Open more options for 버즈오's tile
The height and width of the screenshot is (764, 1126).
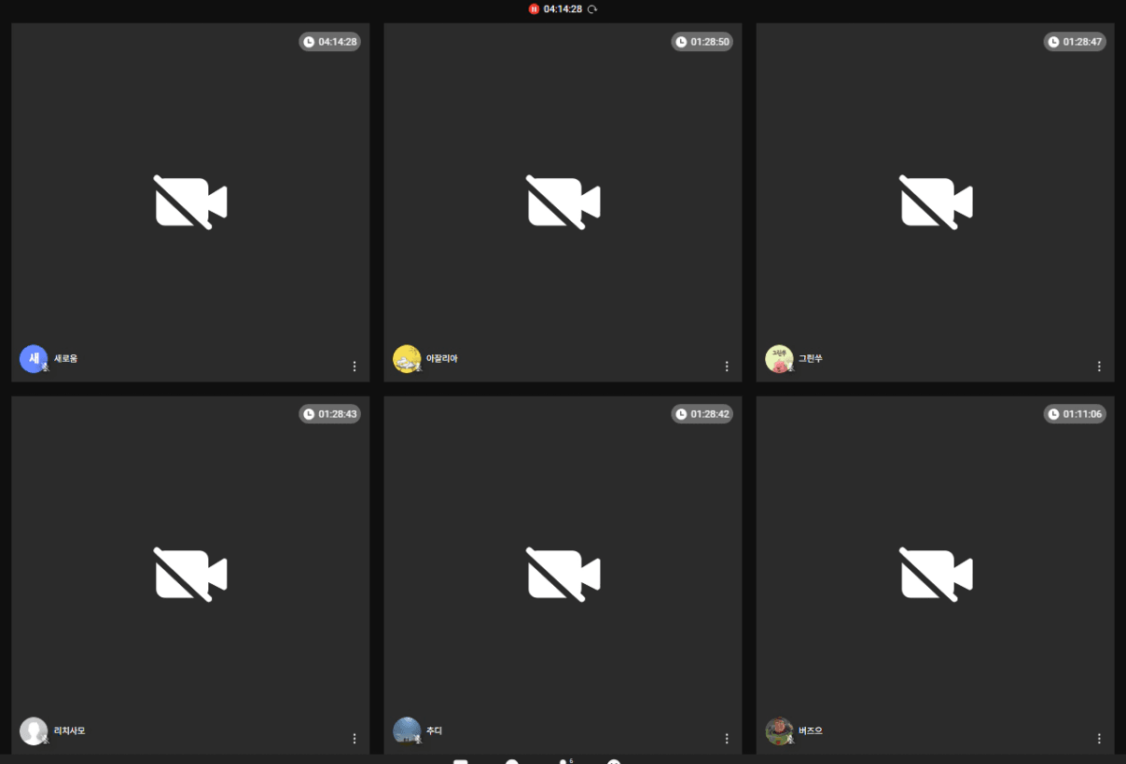pyautogui.click(x=1099, y=739)
